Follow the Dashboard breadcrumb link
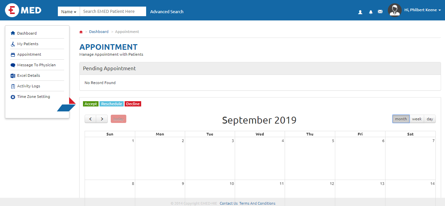The width and height of the screenshot is (445, 206). pos(99,32)
